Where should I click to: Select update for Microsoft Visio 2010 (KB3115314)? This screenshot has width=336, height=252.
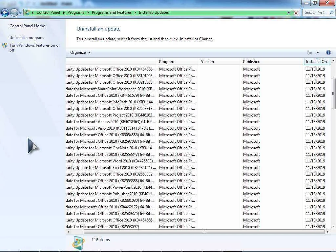click(x=198, y=128)
